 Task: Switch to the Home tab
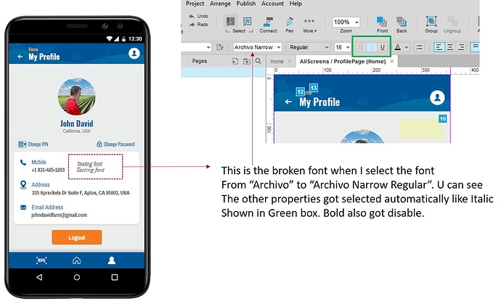pos(277,62)
